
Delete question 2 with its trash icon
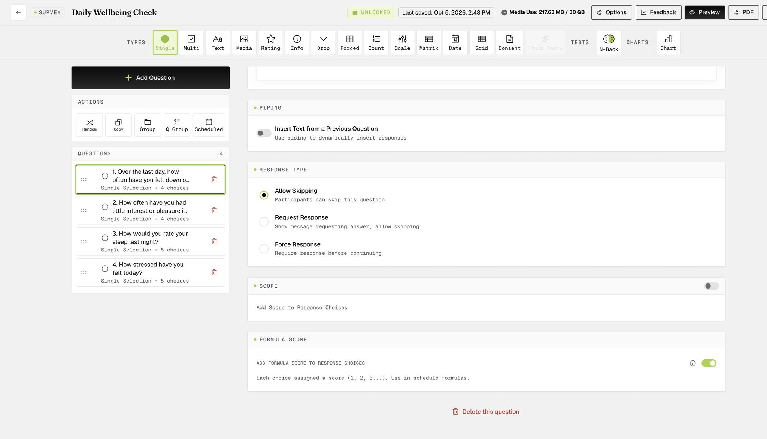pyautogui.click(x=214, y=210)
